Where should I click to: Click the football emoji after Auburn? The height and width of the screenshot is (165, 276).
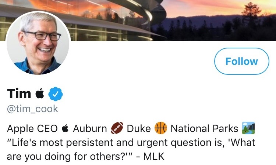[x=116, y=128]
